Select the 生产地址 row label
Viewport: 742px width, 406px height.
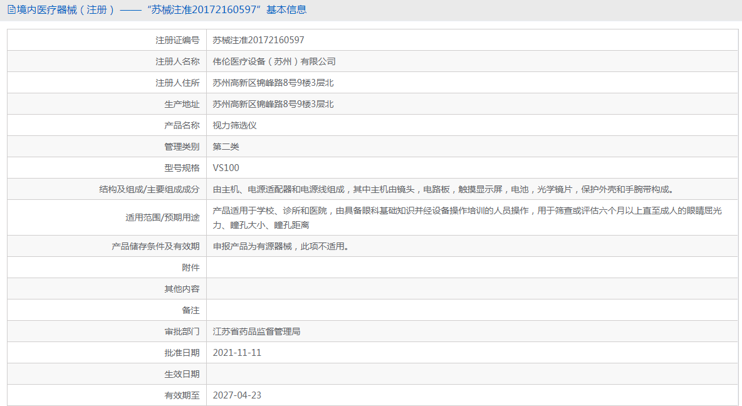[180, 103]
